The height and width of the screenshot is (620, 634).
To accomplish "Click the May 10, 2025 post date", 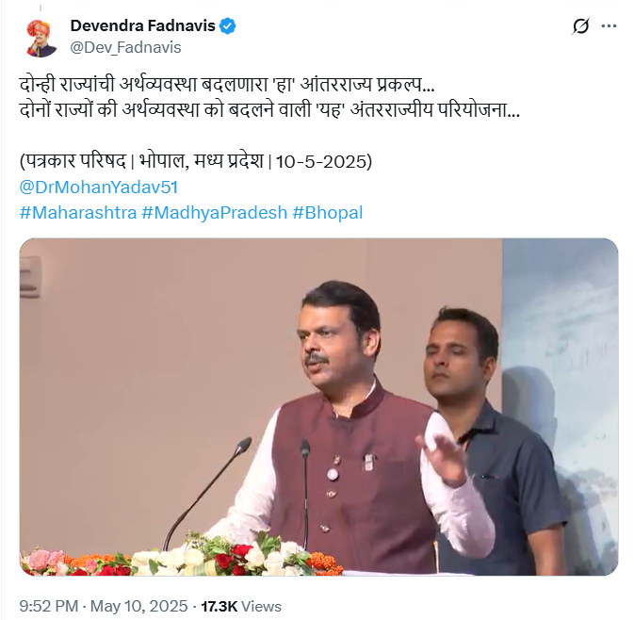I will coord(138,606).
